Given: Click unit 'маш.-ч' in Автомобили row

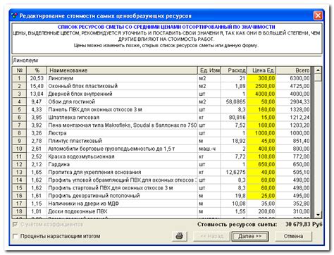Looking at the screenshot, I should [209, 149].
